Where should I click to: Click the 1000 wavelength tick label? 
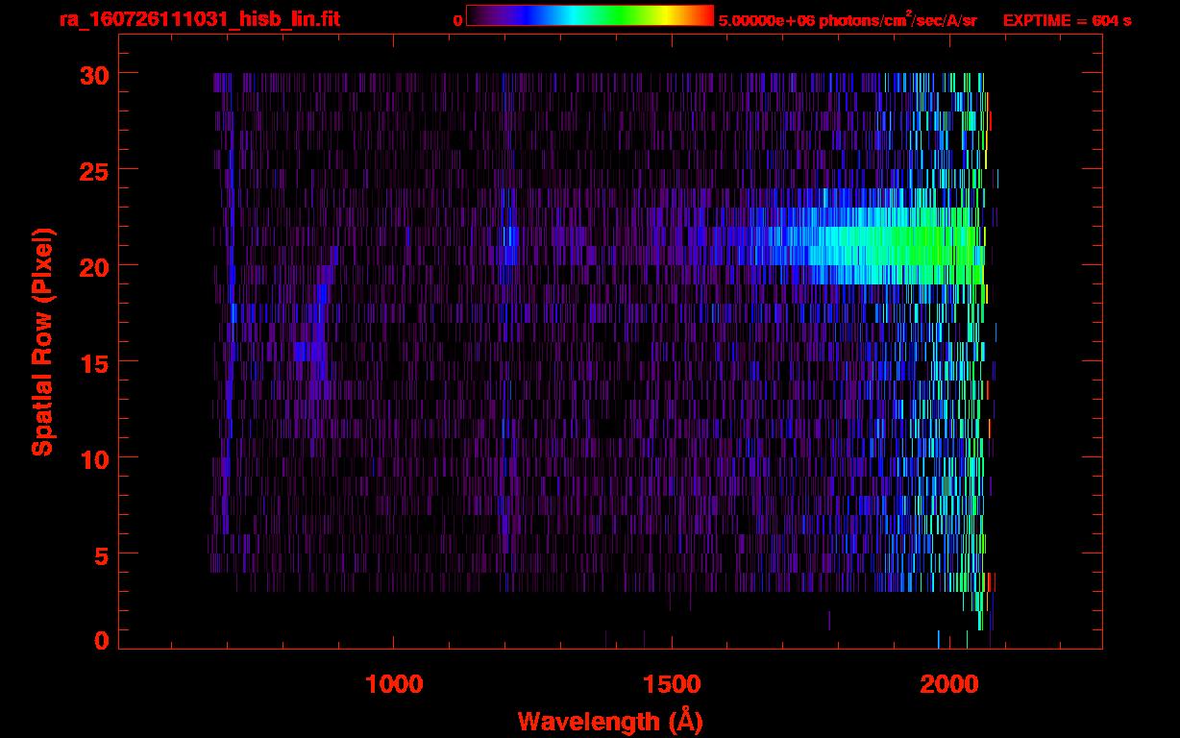point(394,684)
